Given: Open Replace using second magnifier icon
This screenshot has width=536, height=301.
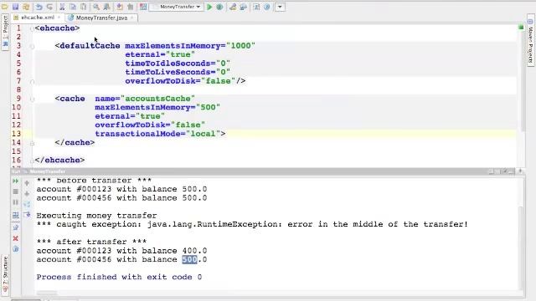Looking at the screenshot, I should (106, 7).
